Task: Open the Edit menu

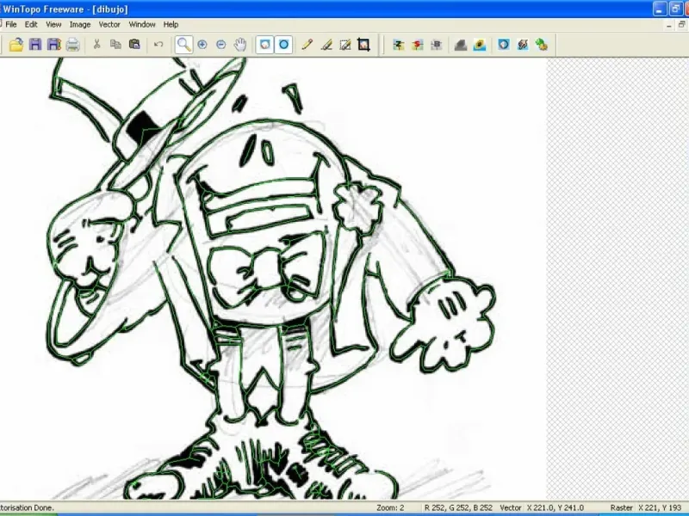Action: pyautogui.click(x=31, y=25)
